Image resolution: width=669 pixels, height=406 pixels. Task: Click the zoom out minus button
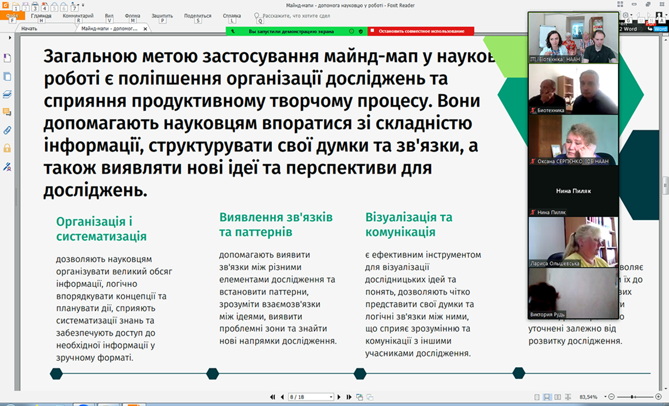click(611, 397)
